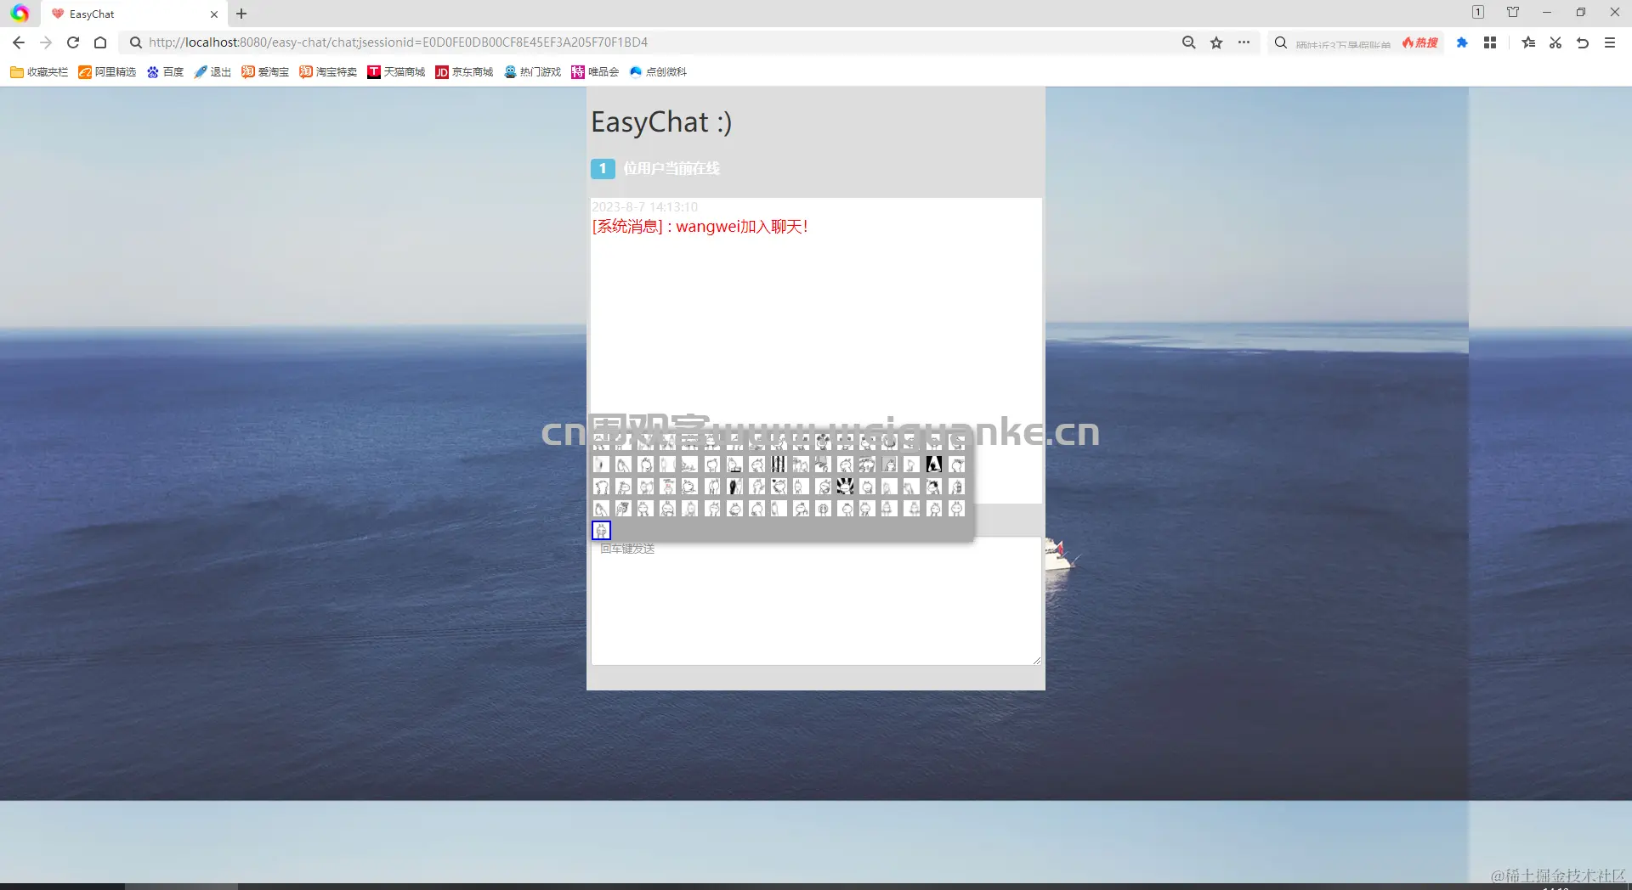This screenshot has height=890, width=1632.
Task: Pick the black-background triangle emoji
Action: coord(934,465)
